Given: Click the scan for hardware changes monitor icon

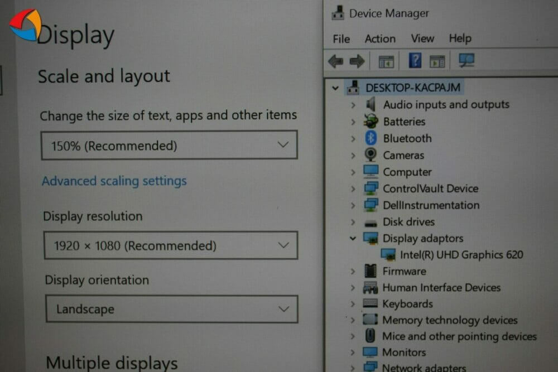Looking at the screenshot, I should click(466, 60).
